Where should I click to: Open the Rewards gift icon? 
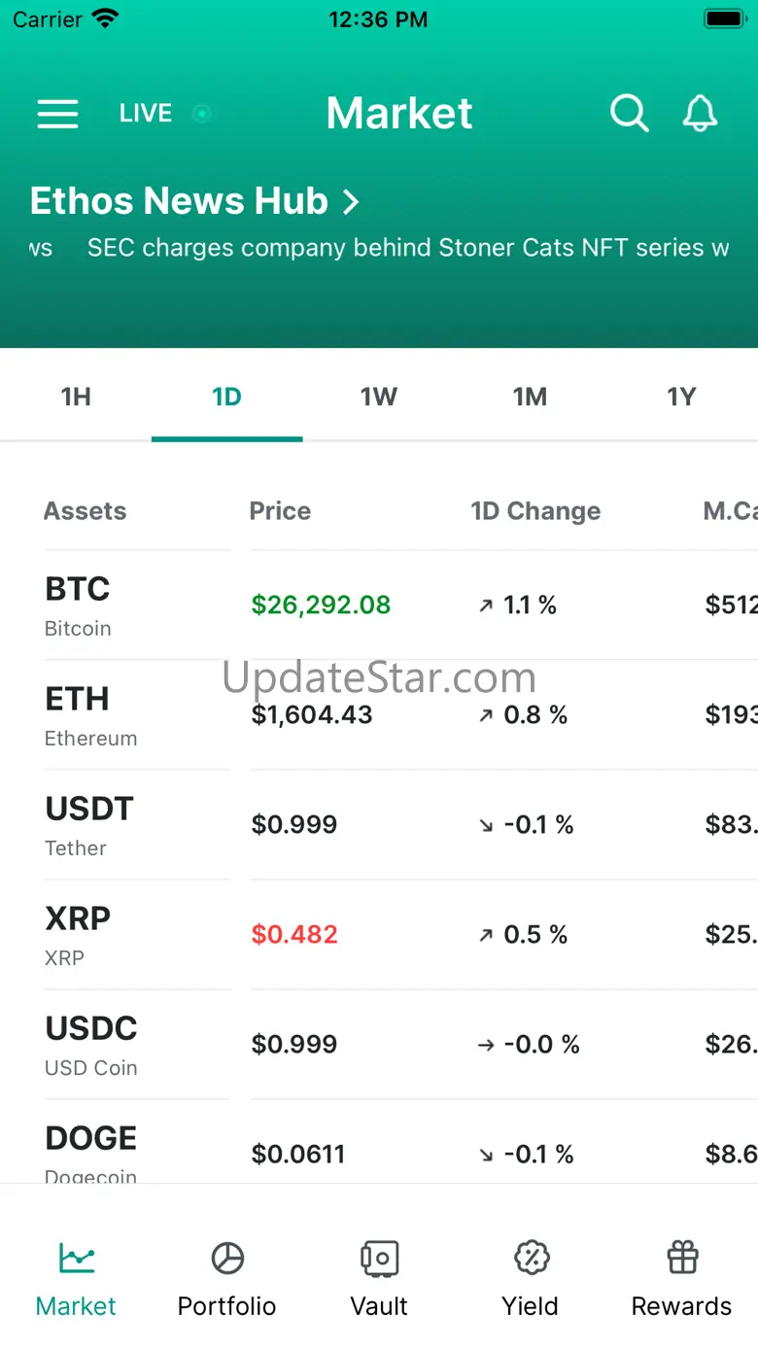[682, 1259]
